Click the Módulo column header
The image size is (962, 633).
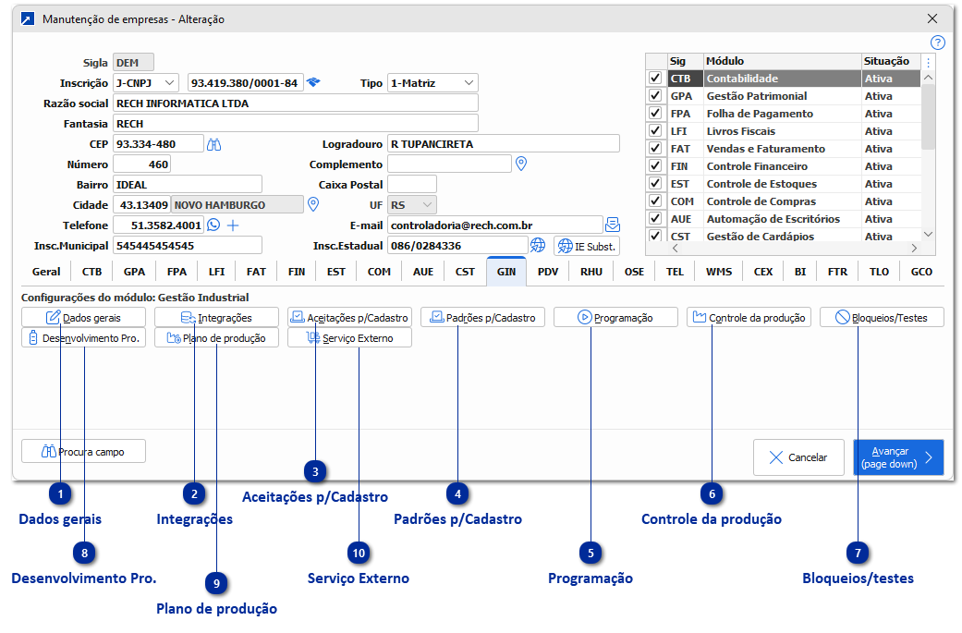pyautogui.click(x=782, y=61)
